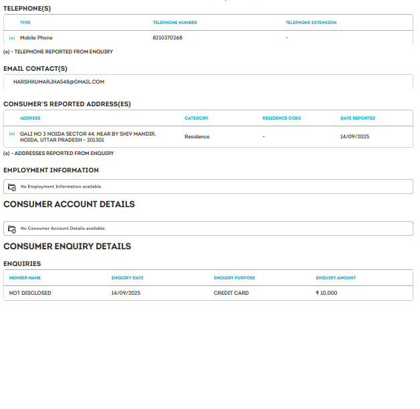Viewport: 420px width, 409px height.
Task: Click the CONSUMER ENQUIRY DETAILS heading
Action: (68, 246)
